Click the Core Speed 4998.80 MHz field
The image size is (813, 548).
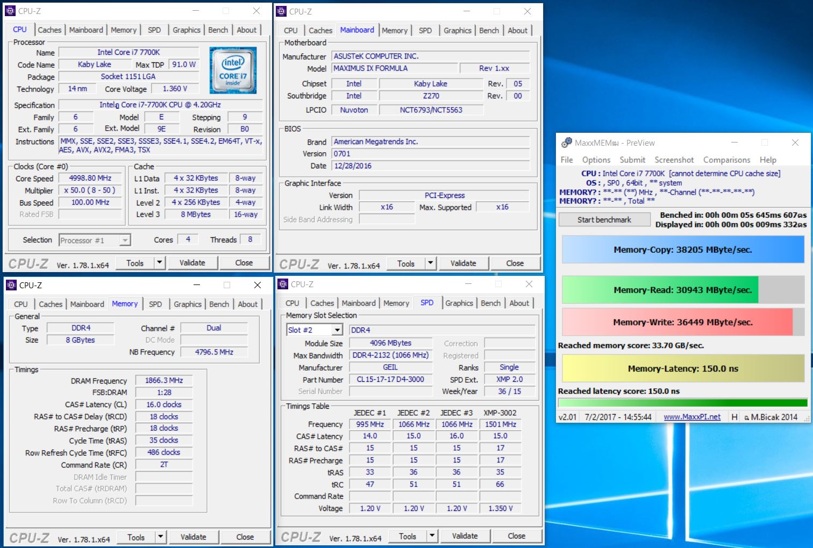pos(90,178)
